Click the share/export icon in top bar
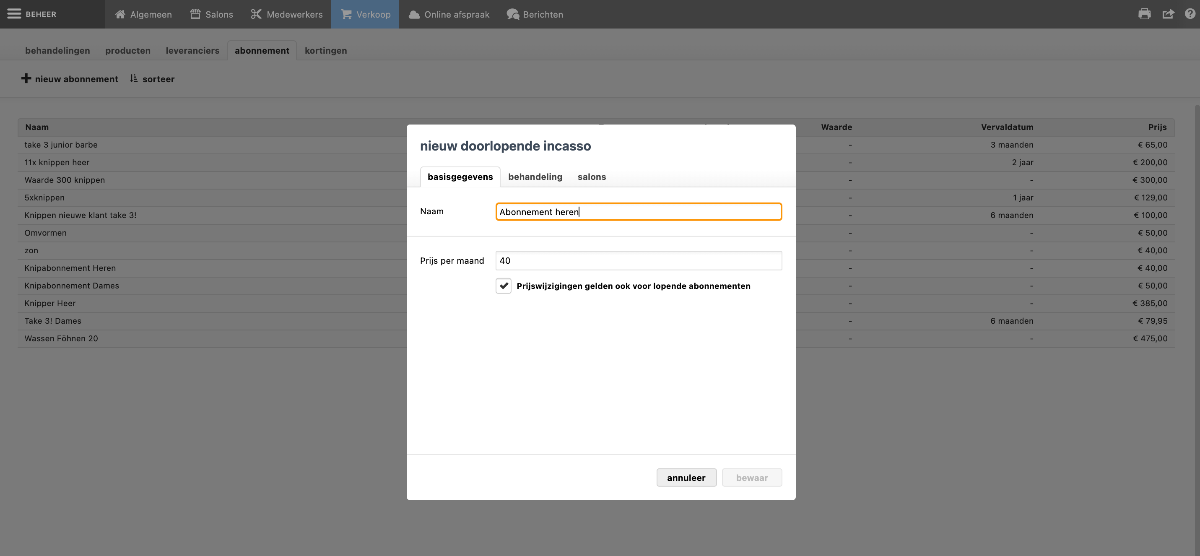This screenshot has width=1200, height=556. click(1168, 14)
